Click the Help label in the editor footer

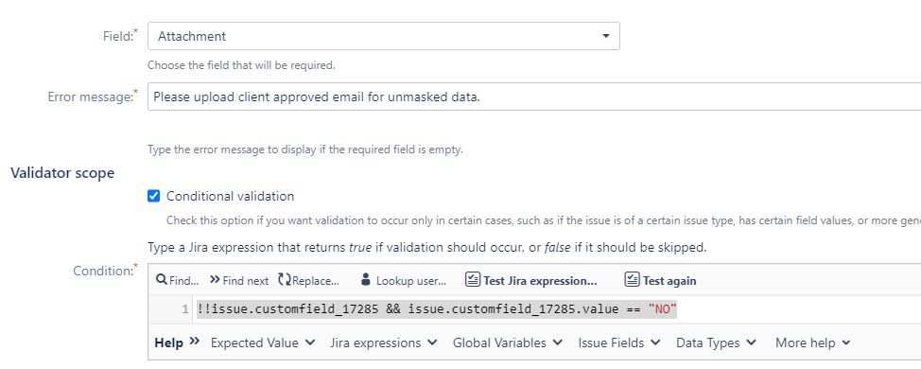pos(168,343)
